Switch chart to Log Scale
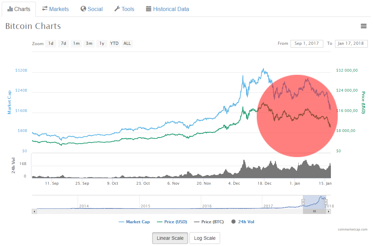This screenshot has width=373, height=246. (205, 238)
